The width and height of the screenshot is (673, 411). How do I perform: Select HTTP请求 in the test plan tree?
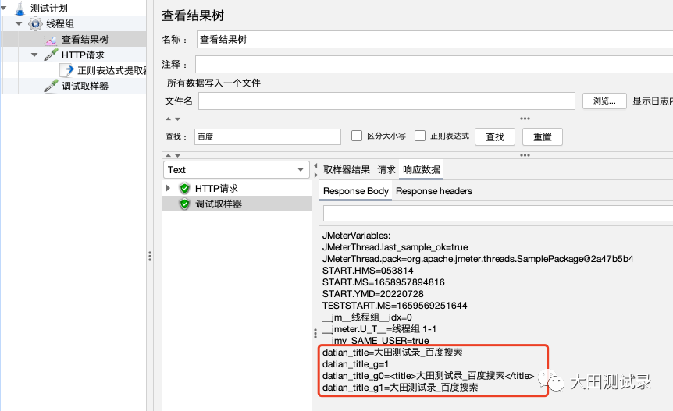83,55
